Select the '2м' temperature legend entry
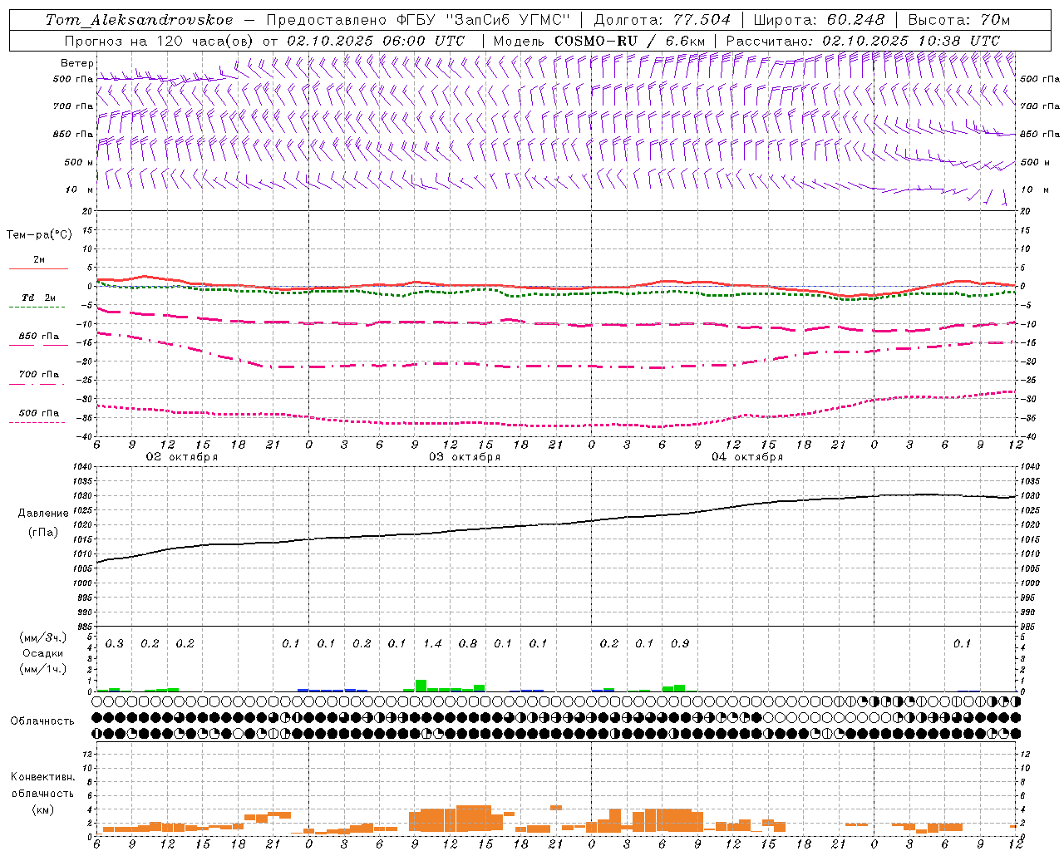Screen dimensions: 1064x851 [x=39, y=260]
